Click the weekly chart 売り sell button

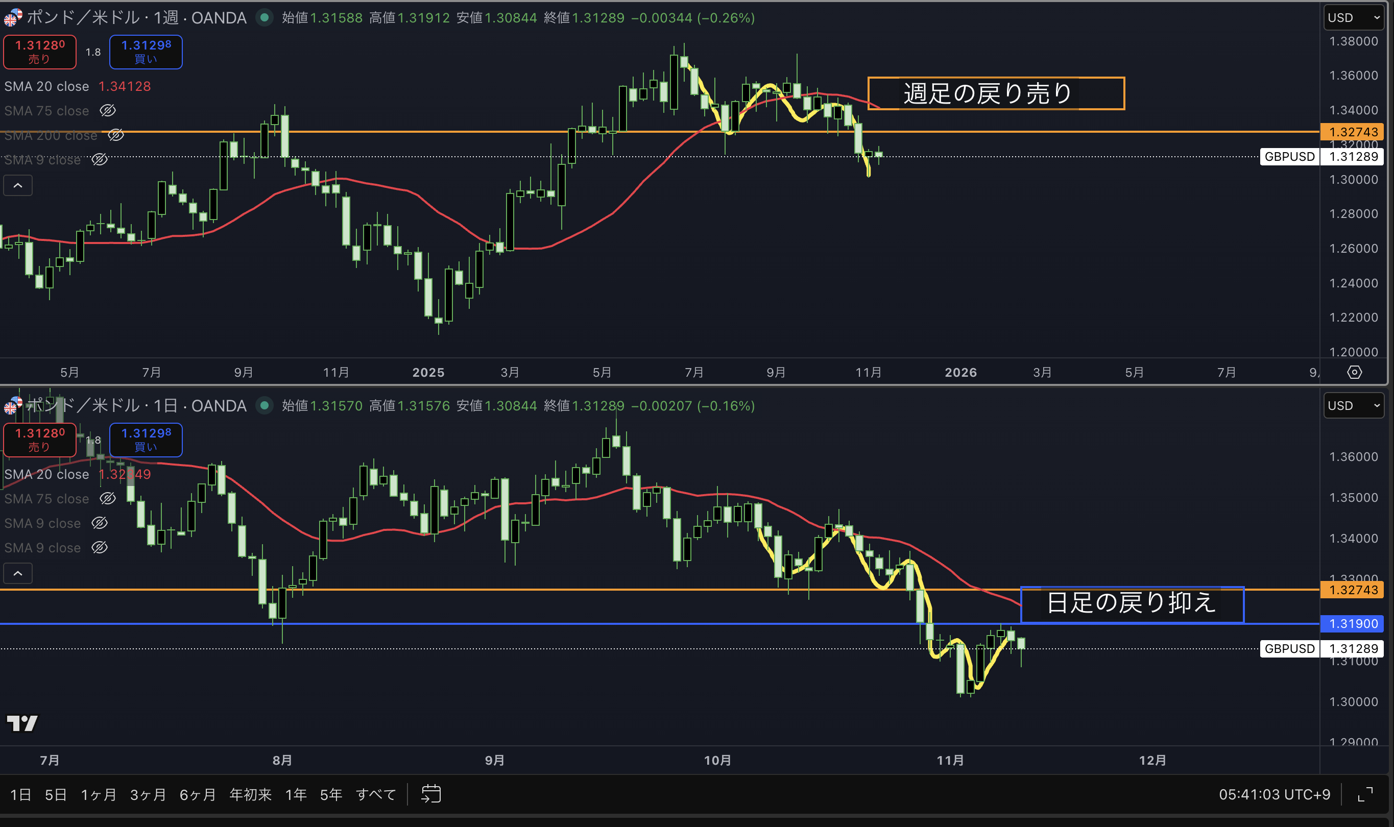tap(40, 52)
